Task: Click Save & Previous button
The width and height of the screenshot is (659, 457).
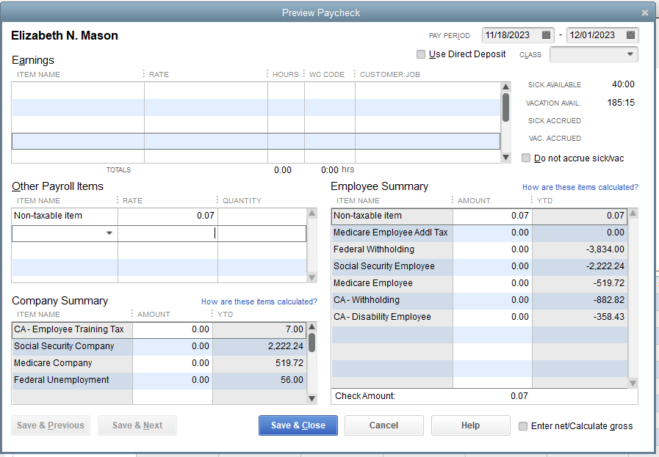Action: (51, 425)
